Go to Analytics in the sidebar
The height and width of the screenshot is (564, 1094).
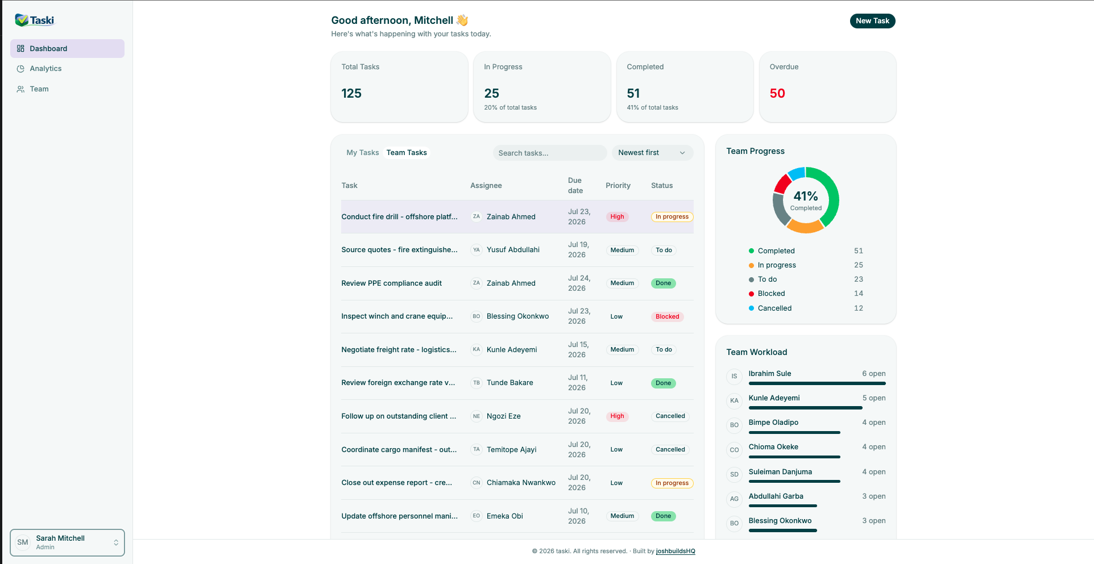pos(67,69)
